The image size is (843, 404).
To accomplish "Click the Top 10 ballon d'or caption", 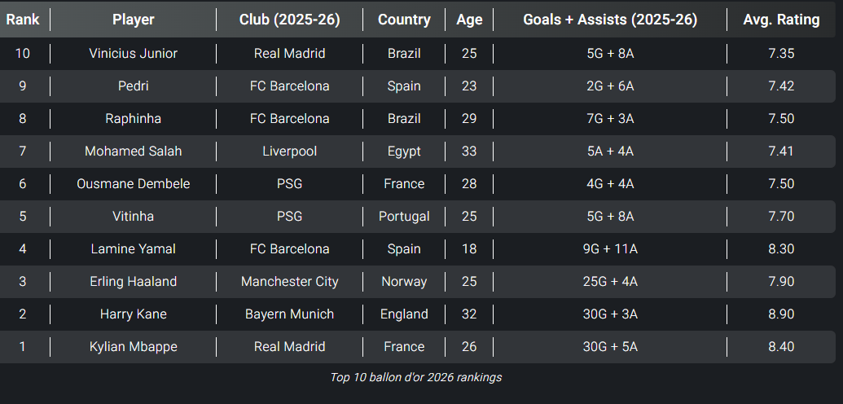I will [x=416, y=377].
